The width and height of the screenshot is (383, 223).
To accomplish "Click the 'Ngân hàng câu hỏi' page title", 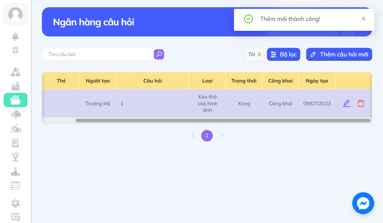I will tap(94, 22).
